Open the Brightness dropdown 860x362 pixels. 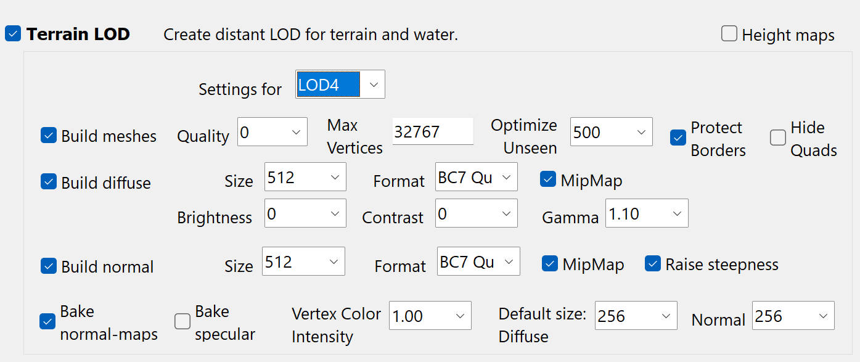305,213
